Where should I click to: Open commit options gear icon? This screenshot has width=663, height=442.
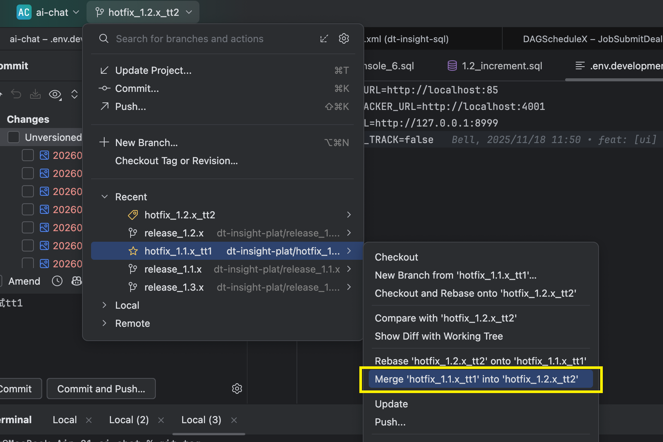pyautogui.click(x=237, y=389)
